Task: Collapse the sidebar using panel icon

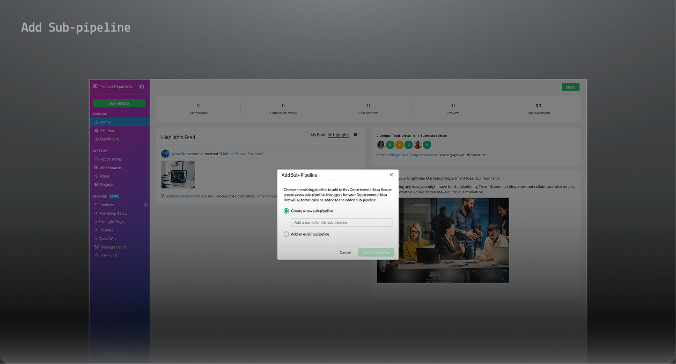Action: point(142,86)
